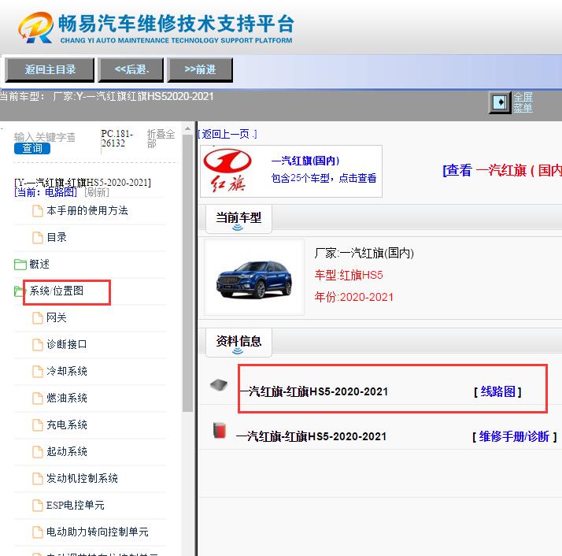Open the 一汽红旗(国内) brand link
562x556 pixels.
[x=305, y=161]
